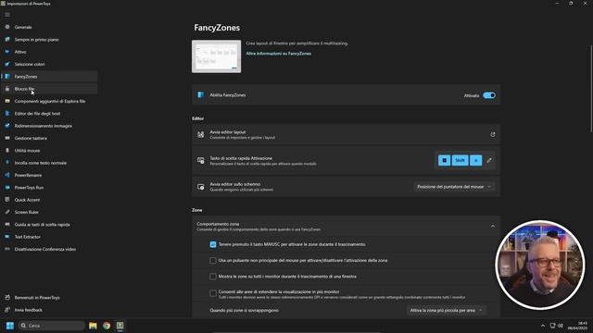Click the Incolla come testo normale icon
This screenshot has width=593, height=333.
pyautogui.click(x=7, y=163)
